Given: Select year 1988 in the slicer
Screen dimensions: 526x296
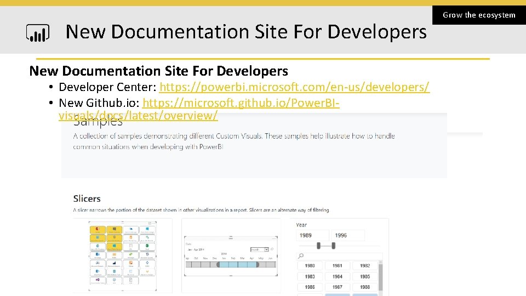Looking at the screenshot, I should click(x=365, y=287).
